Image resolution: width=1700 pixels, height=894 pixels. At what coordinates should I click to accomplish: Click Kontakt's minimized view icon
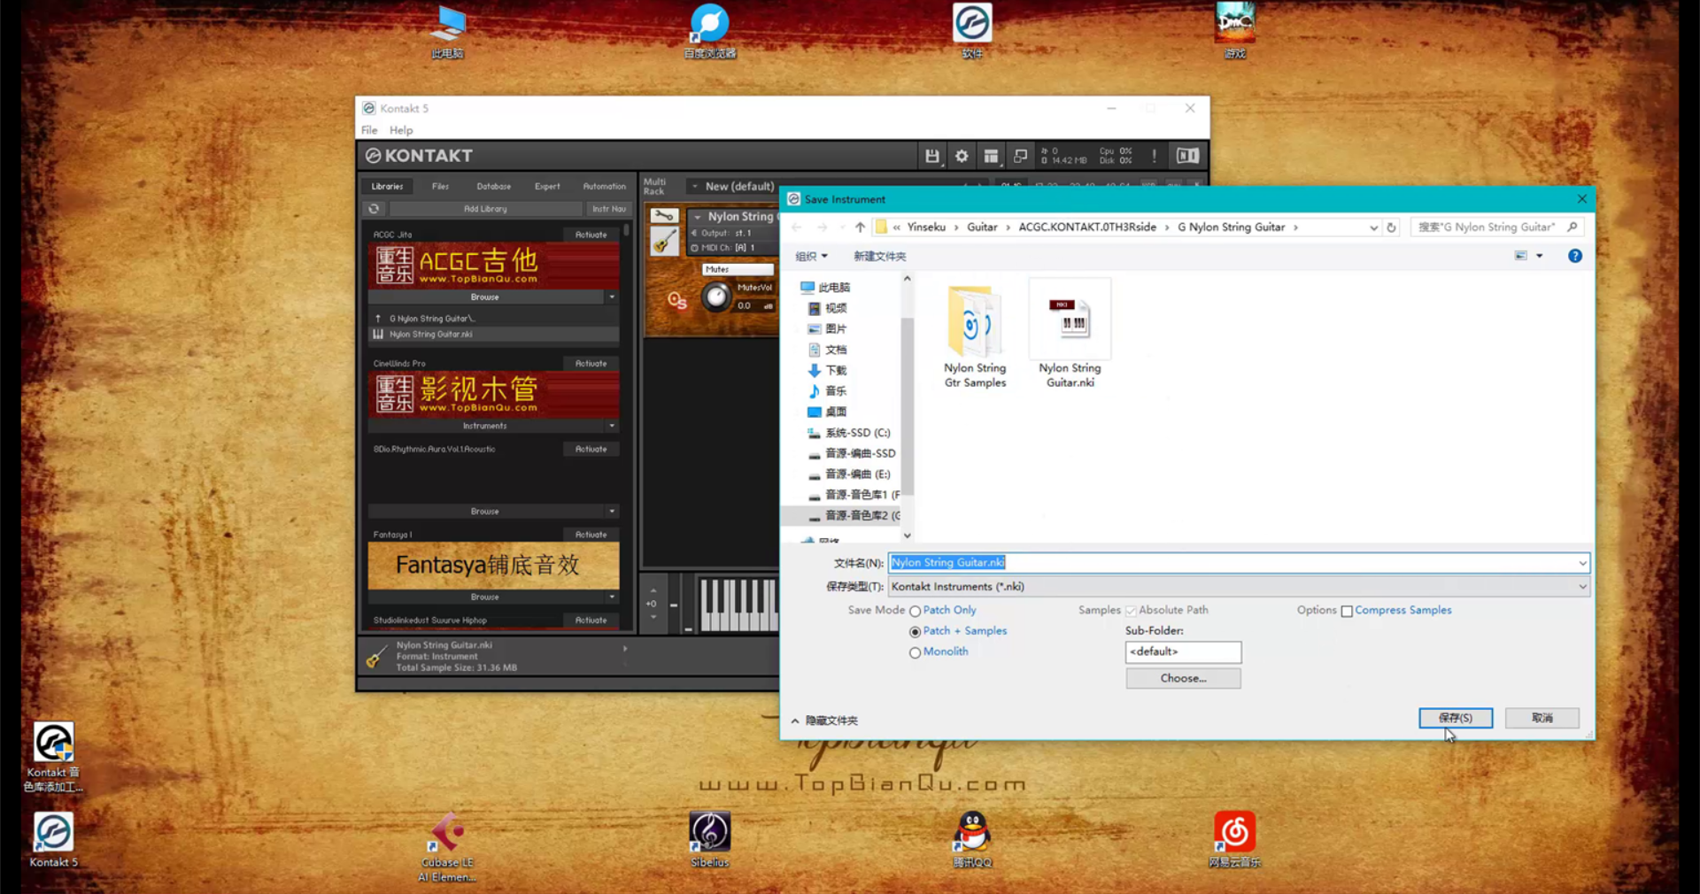(x=1020, y=157)
